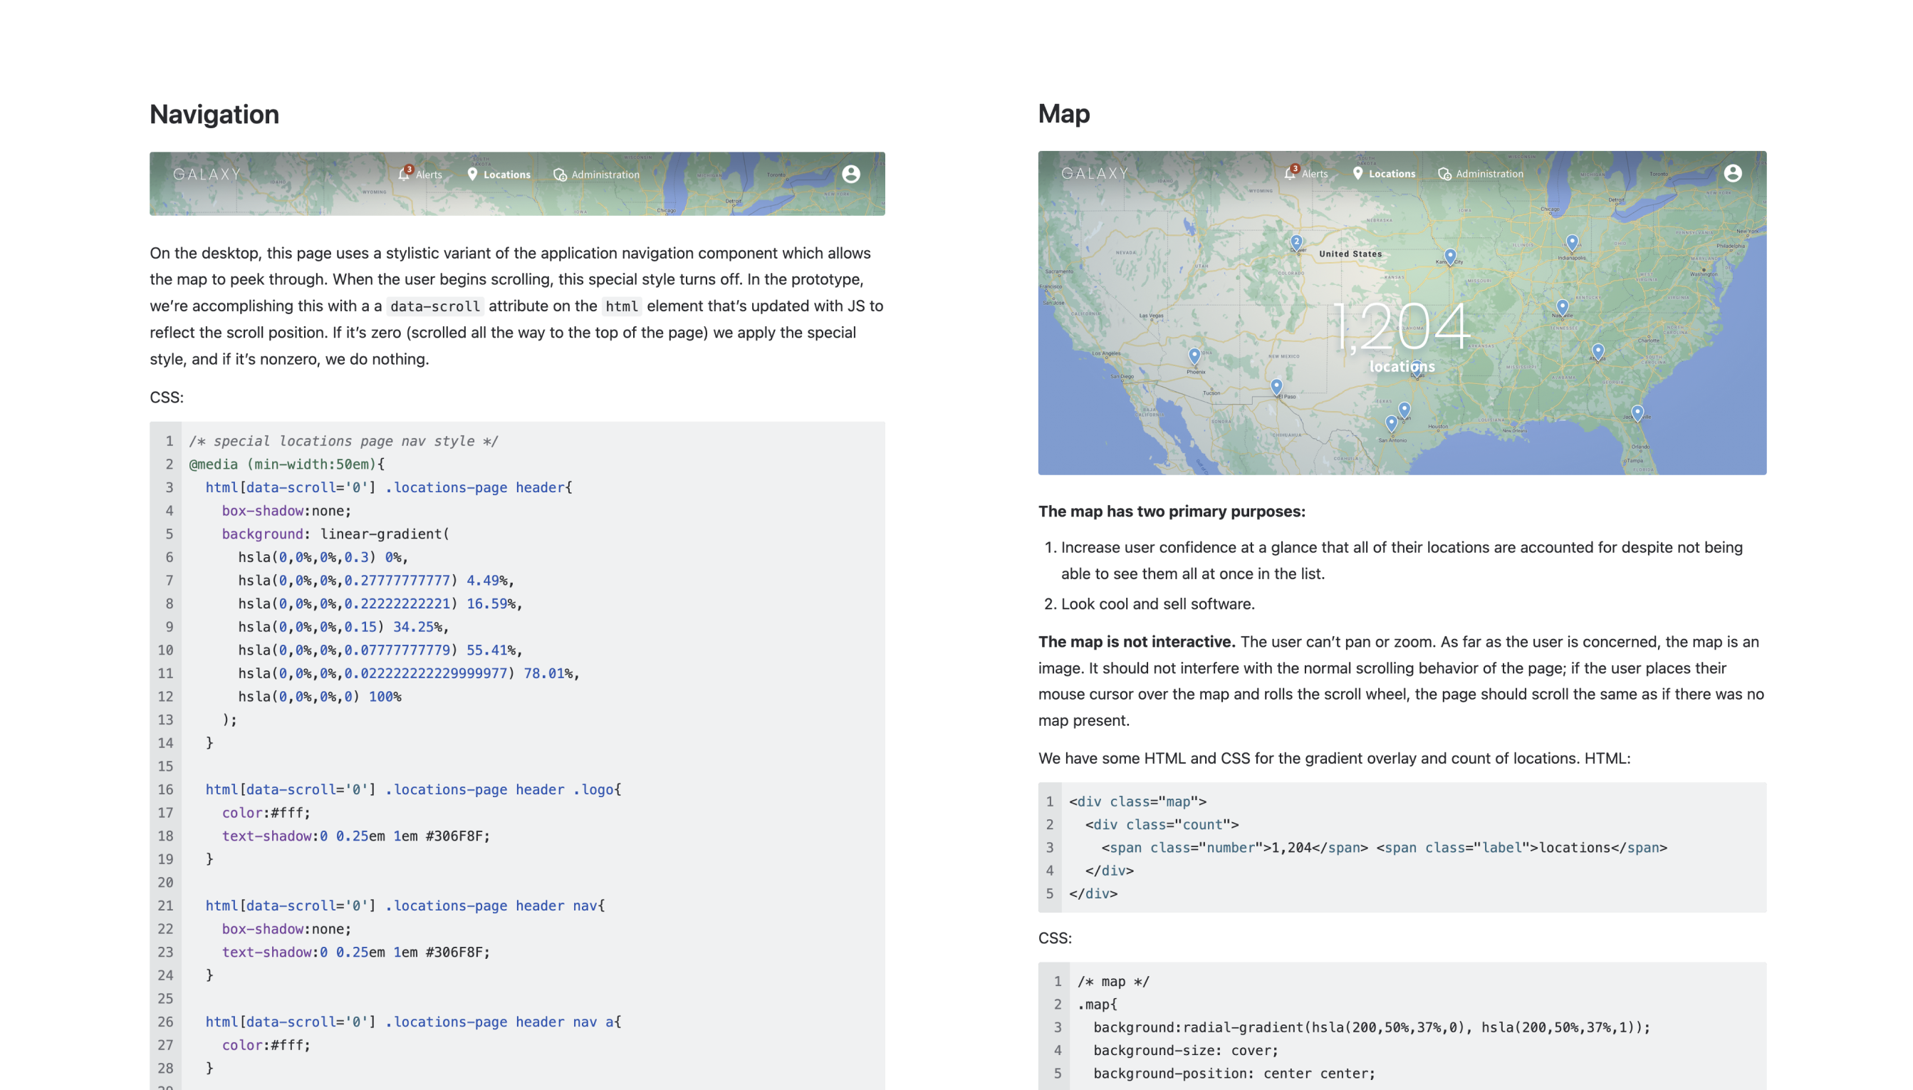Select Administration tab in the Navigation banner

point(605,175)
